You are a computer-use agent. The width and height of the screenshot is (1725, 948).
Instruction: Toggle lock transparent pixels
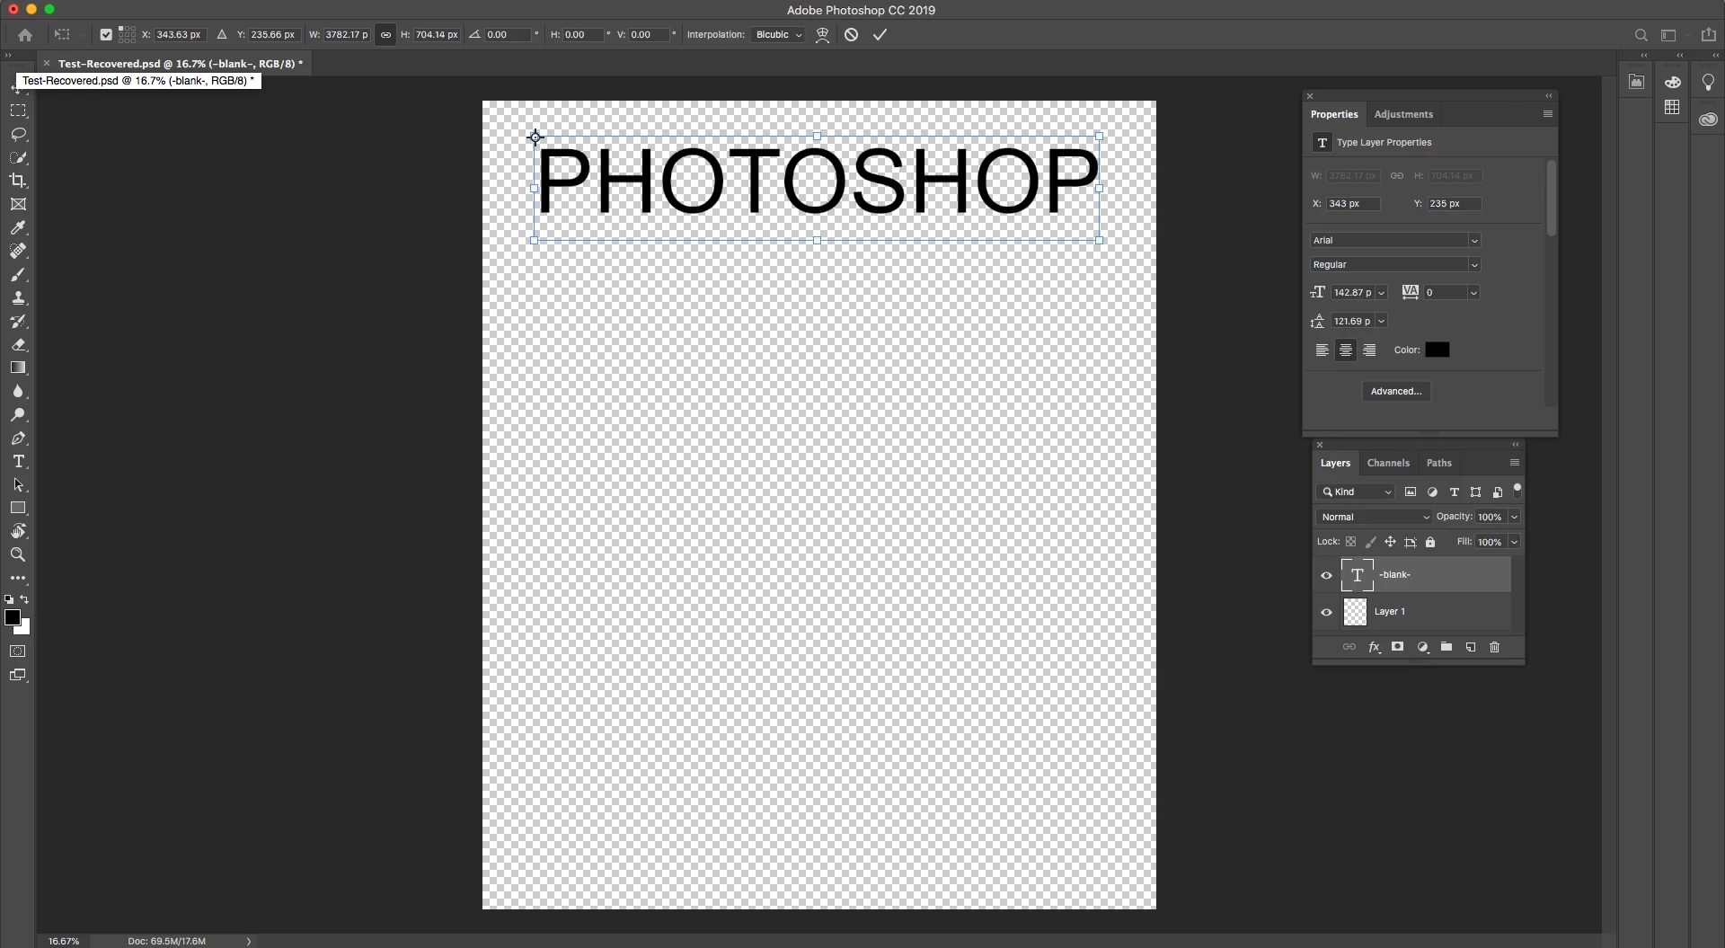[x=1350, y=542]
